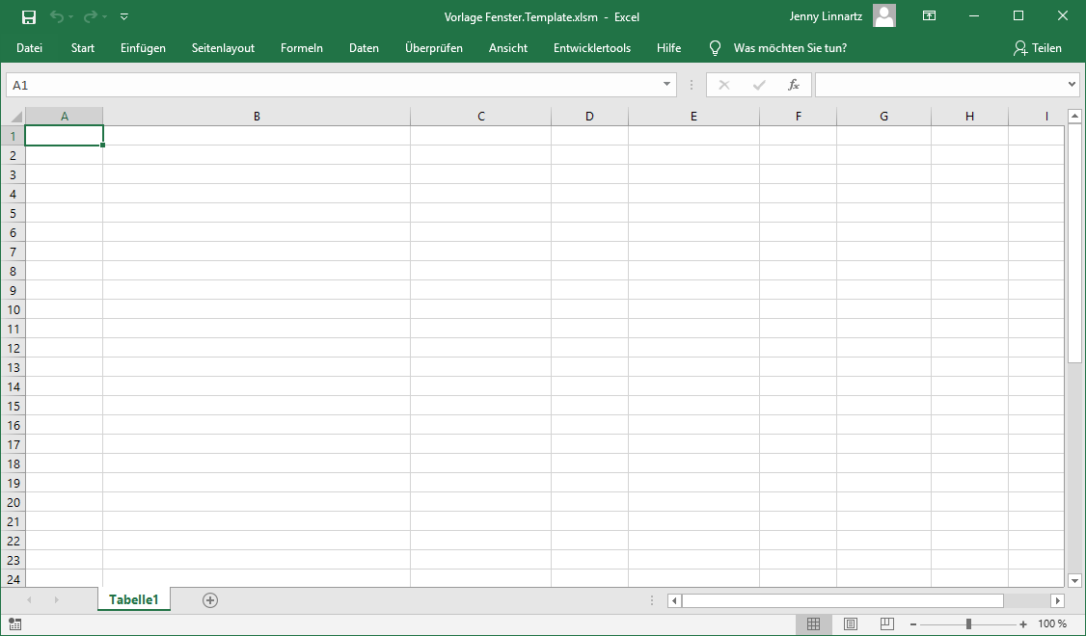The height and width of the screenshot is (636, 1086).
Task: Open the Ribbon Display Options button
Action: (930, 16)
